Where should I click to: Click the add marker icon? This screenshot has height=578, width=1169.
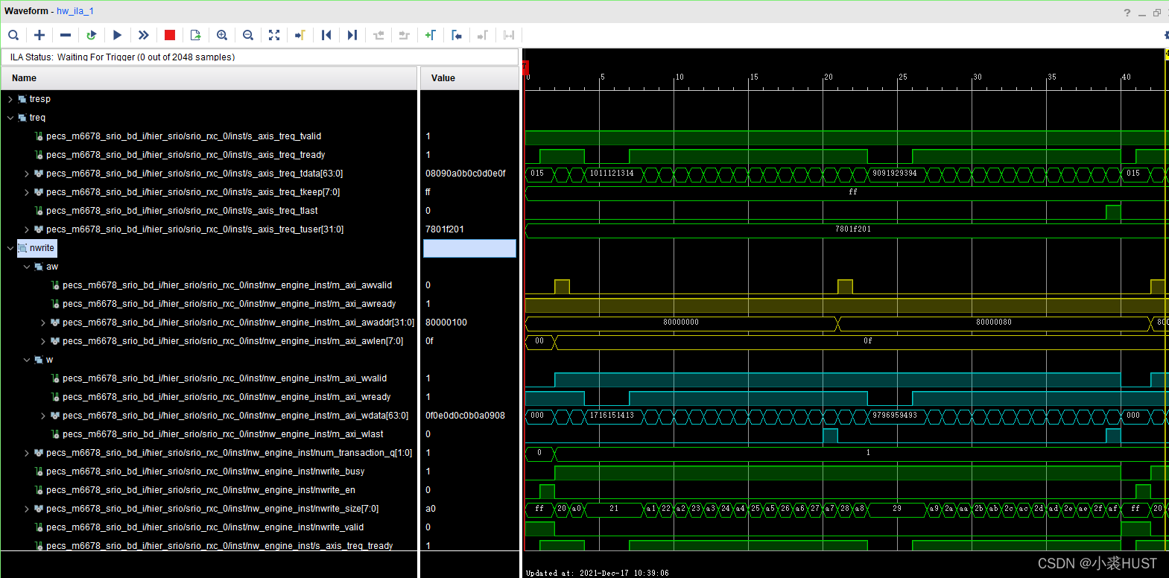[x=431, y=35]
